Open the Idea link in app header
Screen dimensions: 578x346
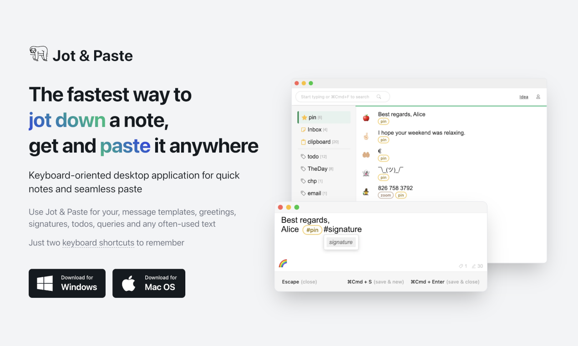tap(524, 97)
